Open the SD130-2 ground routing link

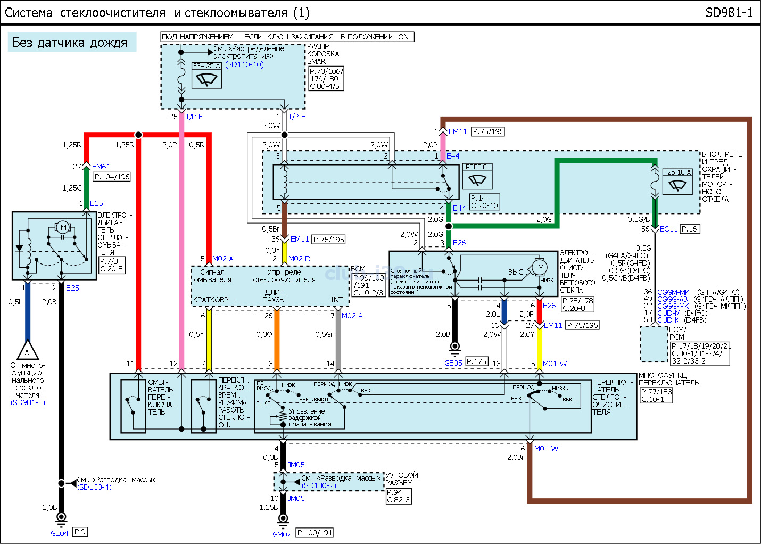click(x=319, y=485)
